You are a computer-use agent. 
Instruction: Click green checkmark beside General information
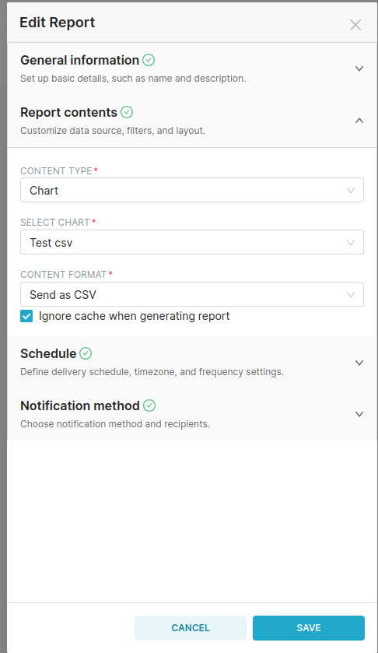(149, 60)
